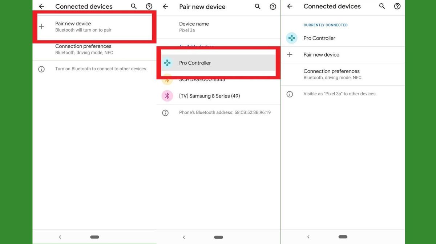Tap plus icon beside Bluetooth will turn on
The image size is (436, 244).
coord(41,26)
